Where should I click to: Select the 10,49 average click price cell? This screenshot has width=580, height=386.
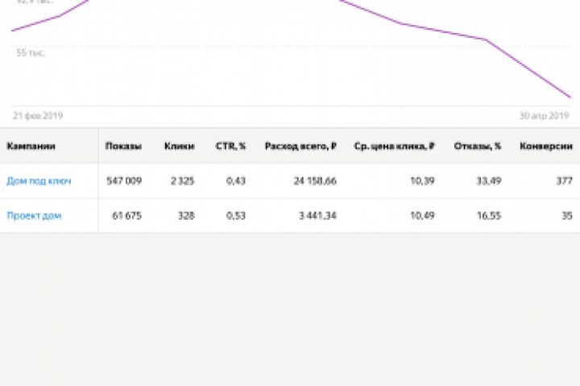[422, 216]
